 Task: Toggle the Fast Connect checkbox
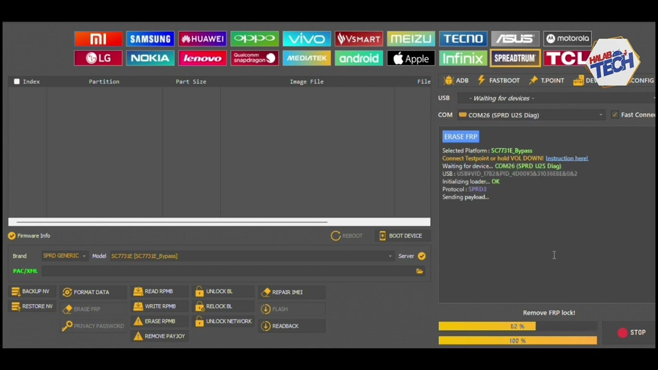[615, 115]
